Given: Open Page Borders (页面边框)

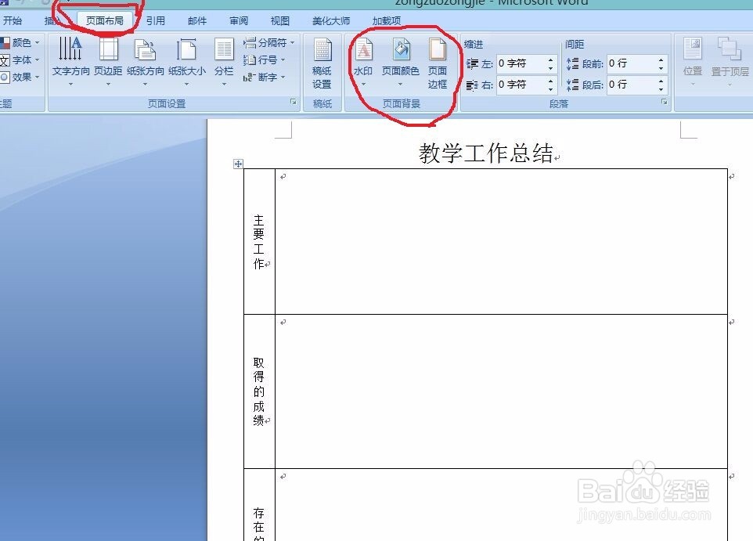Looking at the screenshot, I should [438, 63].
